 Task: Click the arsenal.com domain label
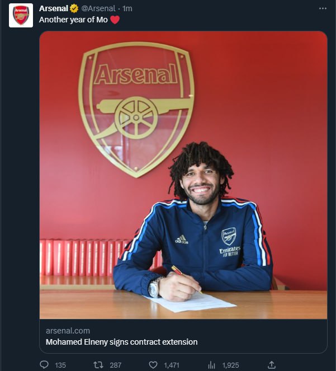pos(68,331)
